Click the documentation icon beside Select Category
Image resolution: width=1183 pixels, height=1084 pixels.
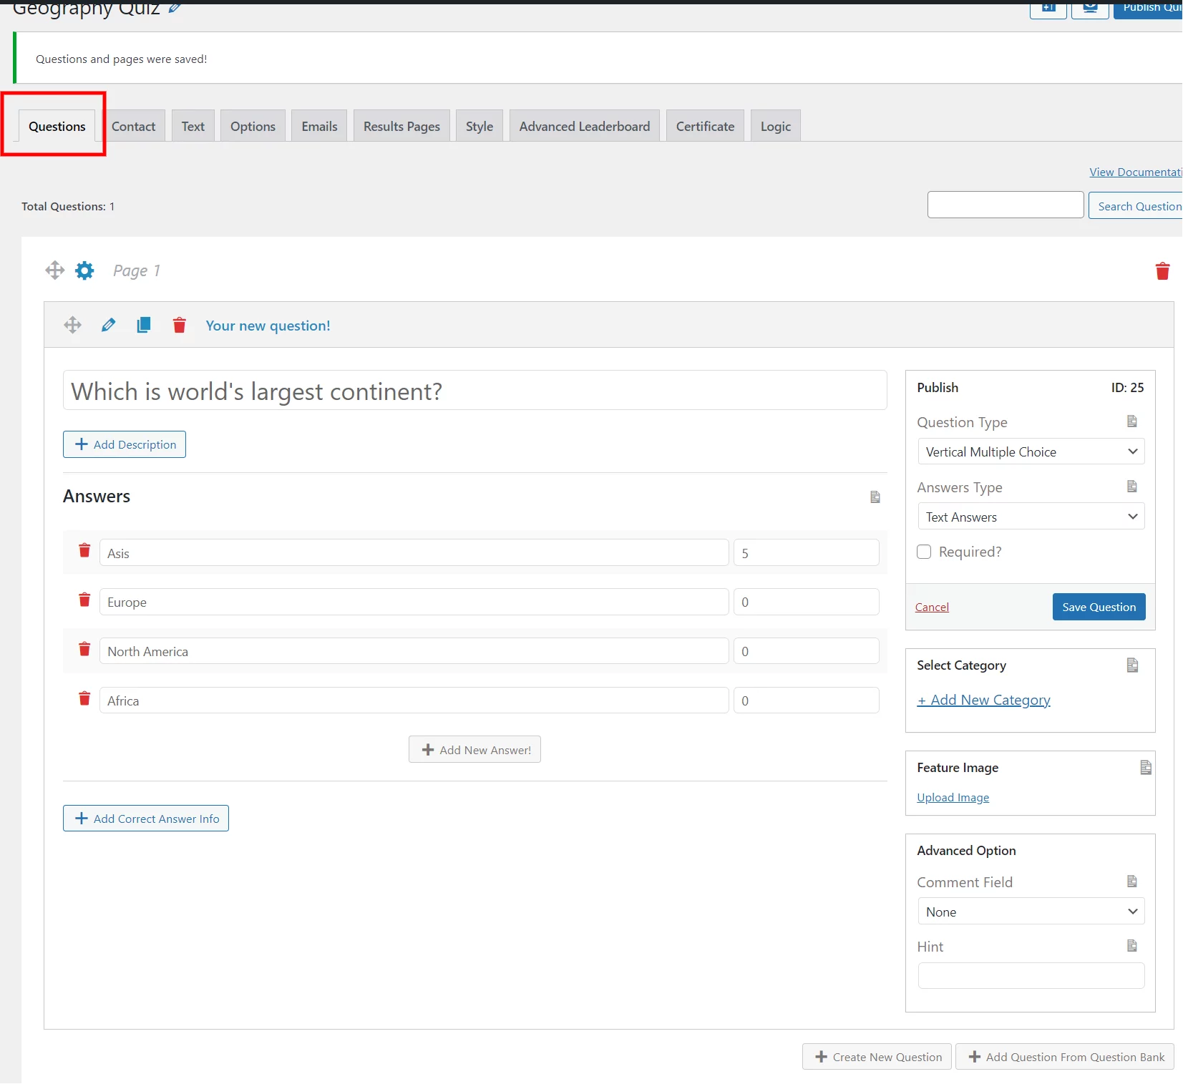click(1131, 665)
